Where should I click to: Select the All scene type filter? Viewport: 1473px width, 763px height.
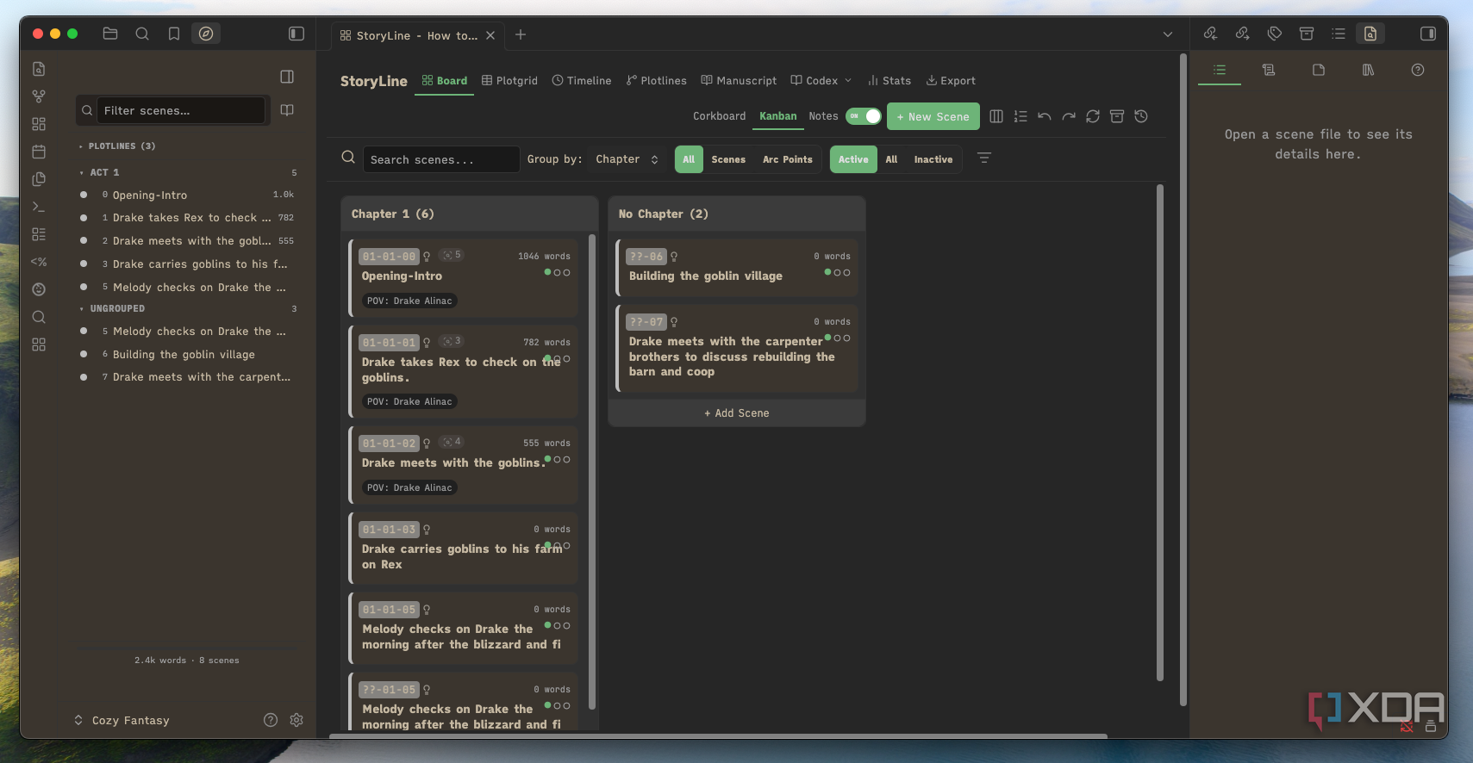pyautogui.click(x=689, y=159)
